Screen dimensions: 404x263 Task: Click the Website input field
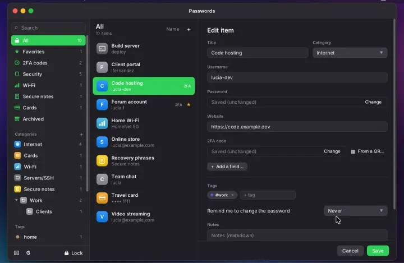click(x=297, y=127)
